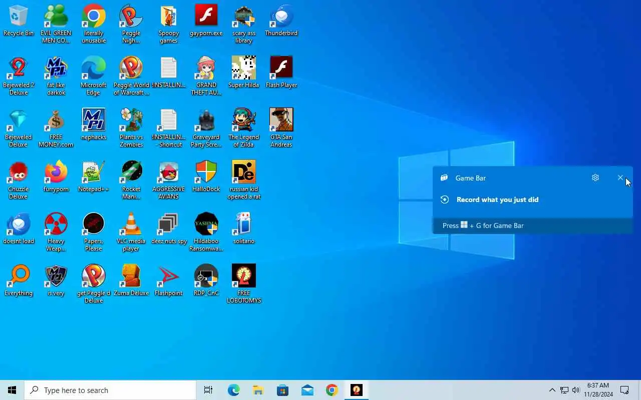Select the 'deez nuts spy' shortcut

[x=169, y=229]
